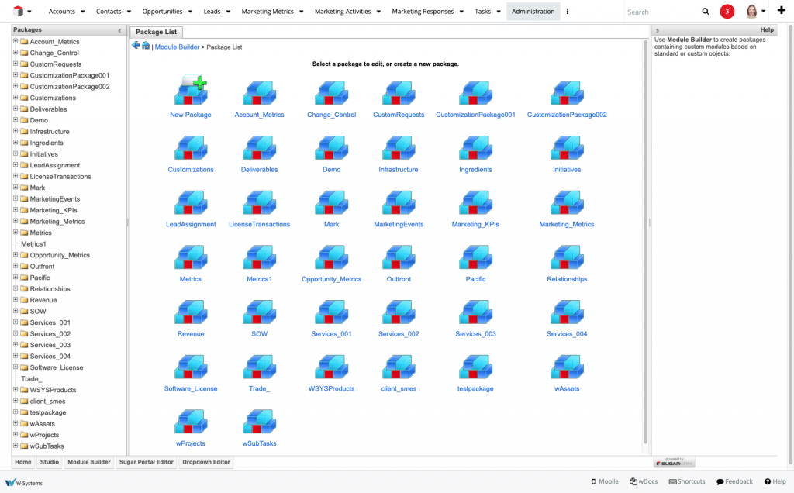Open the notifications badge showing 3
This screenshot has width=794, height=493.
coord(727,11)
